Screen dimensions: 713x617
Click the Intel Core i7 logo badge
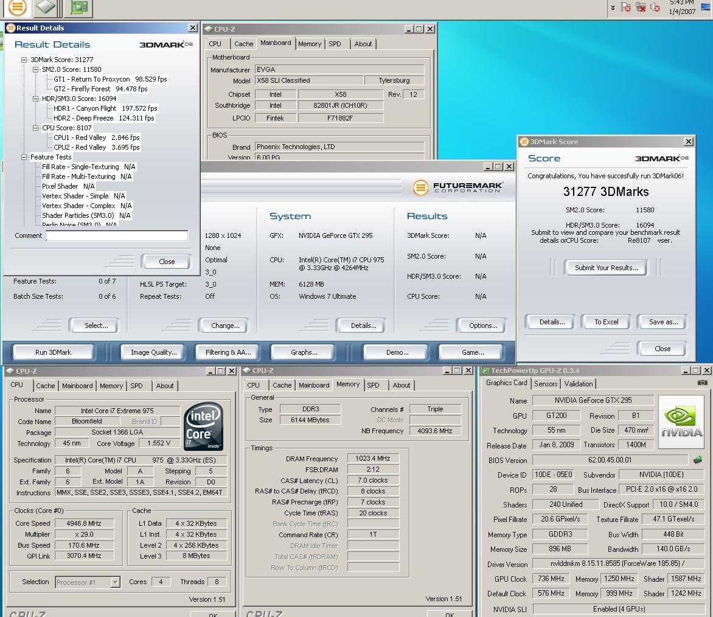[x=203, y=427]
